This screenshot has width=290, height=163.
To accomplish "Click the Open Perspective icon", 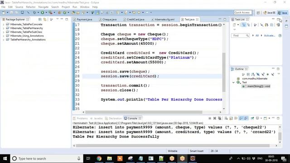I will pos(258,13).
